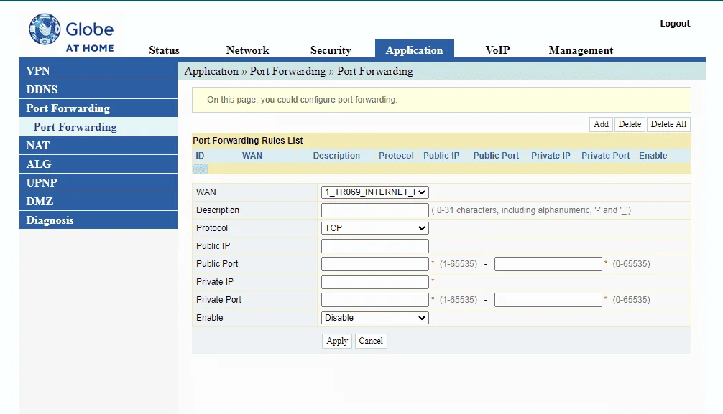Open Diagnosis in the sidebar
This screenshot has width=723, height=414.
tap(98, 220)
